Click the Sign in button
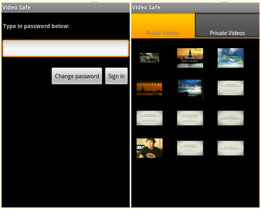 click(x=116, y=76)
